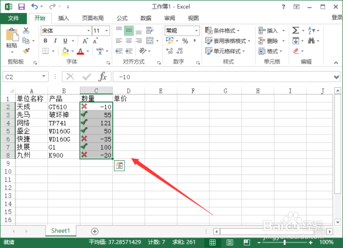Viewport: 343px width, 248px height.
Task: Apply Comma Style number format
Action: tap(194, 41)
